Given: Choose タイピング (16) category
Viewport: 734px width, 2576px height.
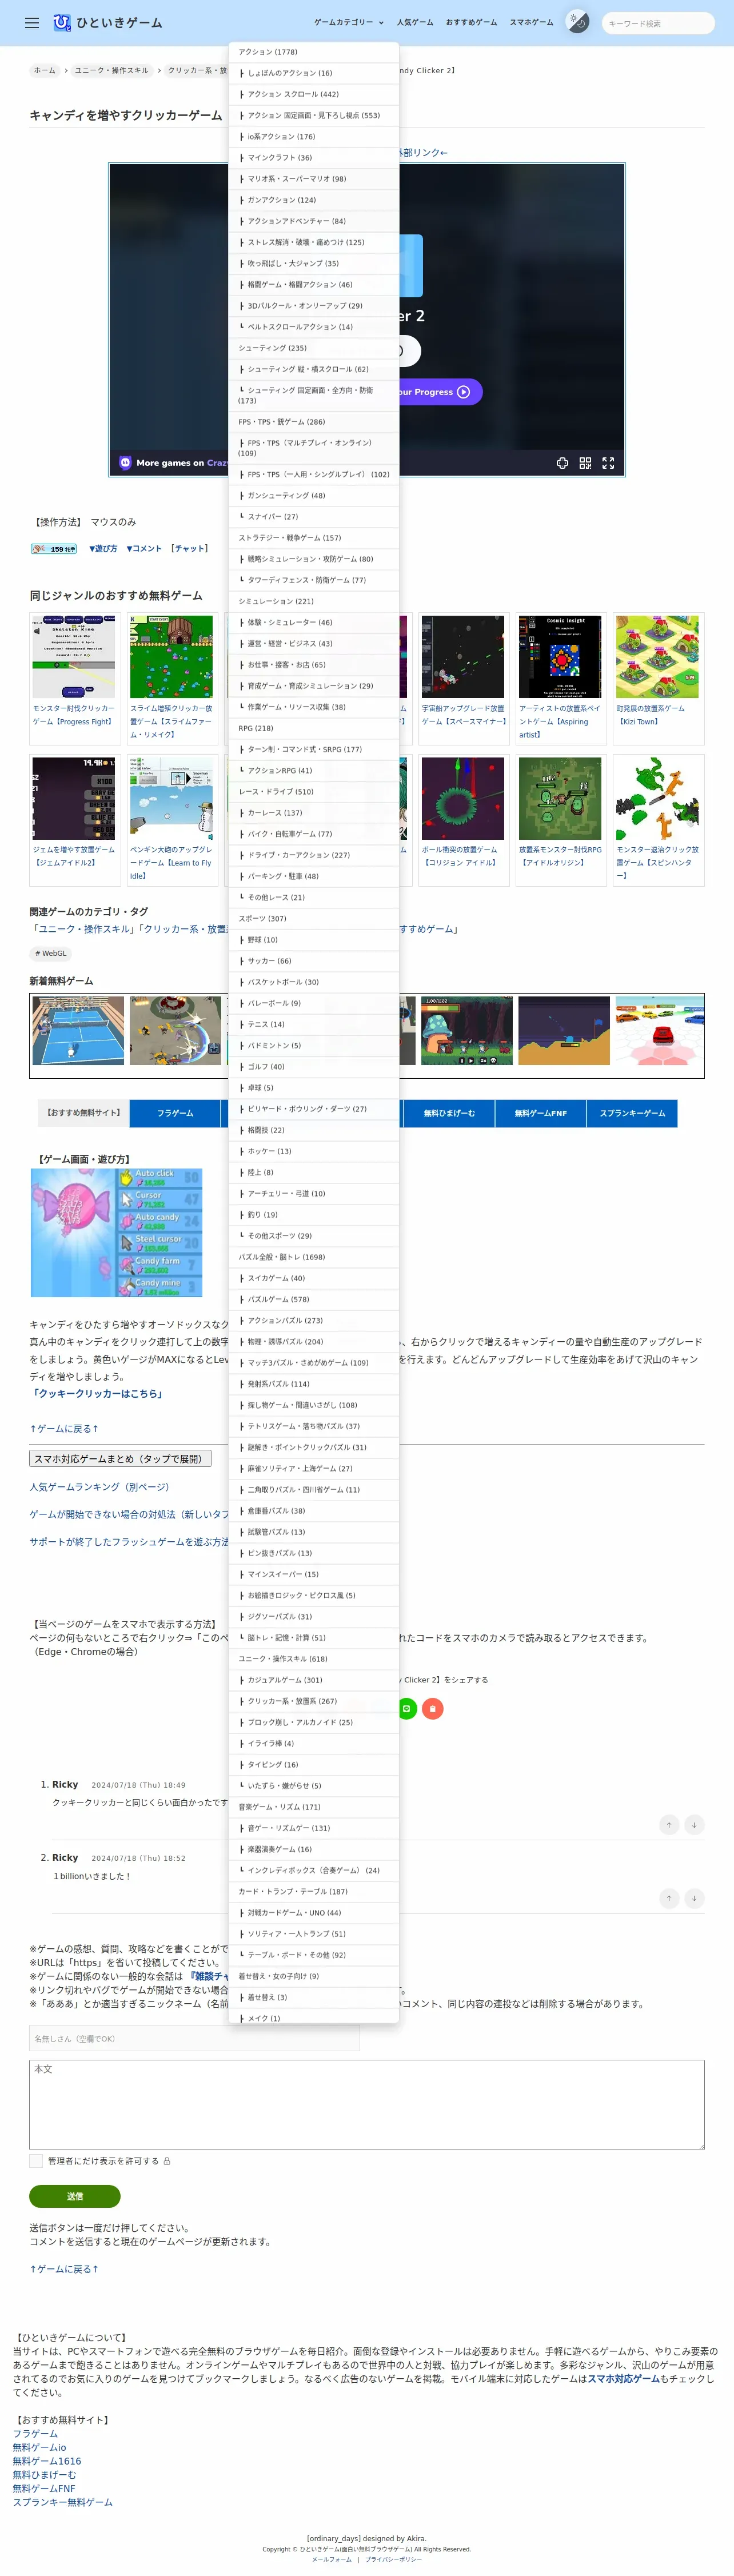Looking at the screenshot, I should pos(314,1765).
